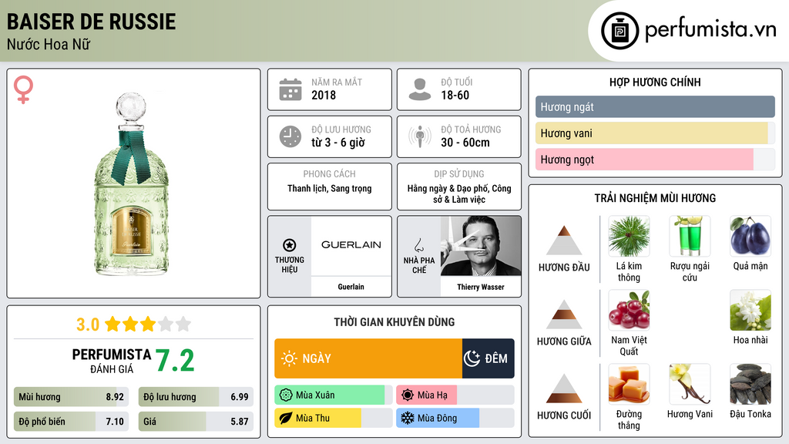Screen dimensions: 789x444
Task: Click the base notes pyramid icon
Action: coord(564,388)
